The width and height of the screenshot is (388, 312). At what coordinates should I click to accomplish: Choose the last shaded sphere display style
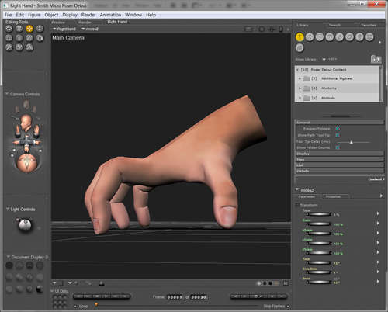tap(40, 289)
